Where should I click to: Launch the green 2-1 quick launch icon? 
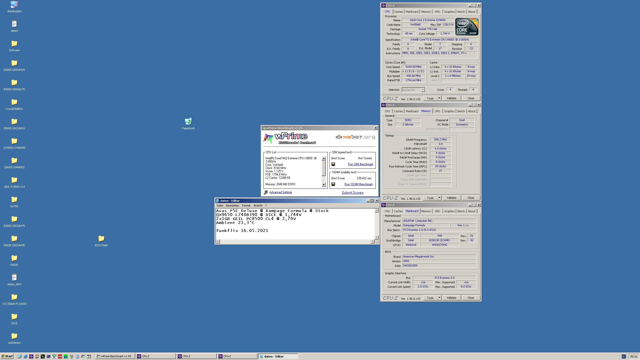(66, 356)
